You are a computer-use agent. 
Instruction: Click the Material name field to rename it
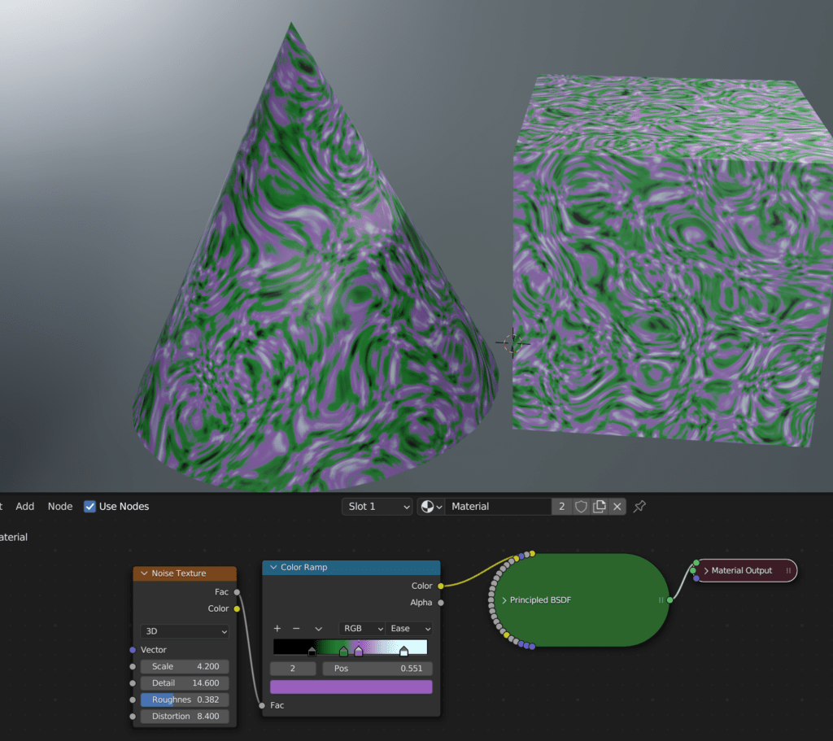[499, 506]
